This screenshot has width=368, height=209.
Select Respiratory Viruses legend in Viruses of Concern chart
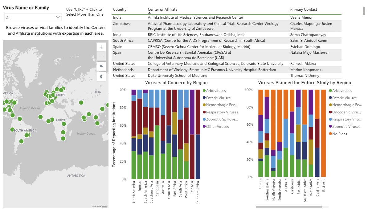coord(220,112)
